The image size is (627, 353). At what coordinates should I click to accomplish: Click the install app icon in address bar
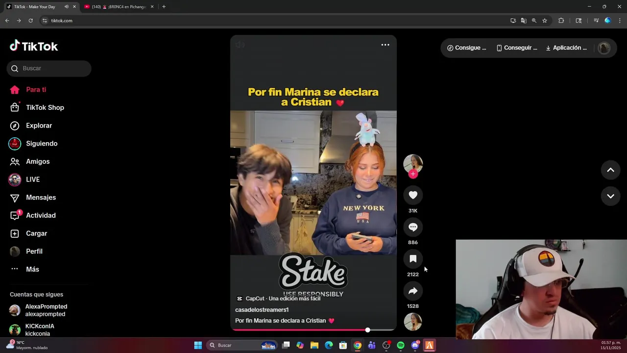[513, 21]
